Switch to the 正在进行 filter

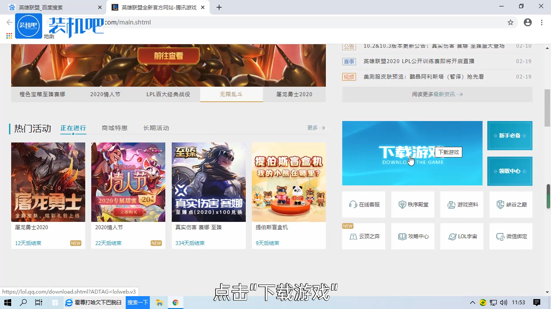[x=73, y=127]
